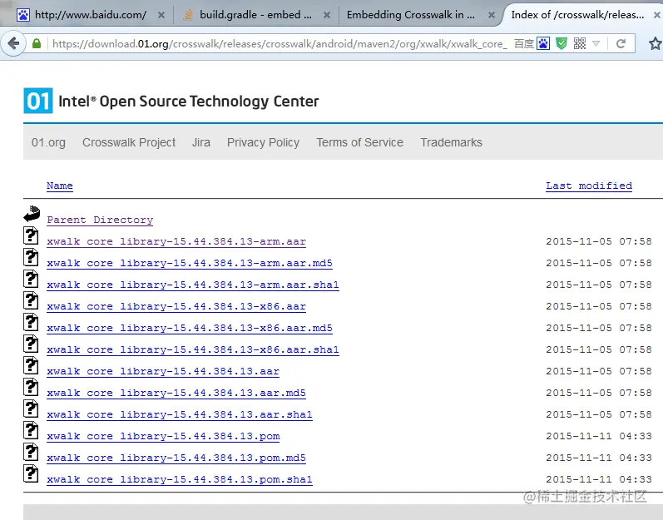This screenshot has width=663, height=520.
Task: Sort listing by Last modified column
Action: [589, 186]
